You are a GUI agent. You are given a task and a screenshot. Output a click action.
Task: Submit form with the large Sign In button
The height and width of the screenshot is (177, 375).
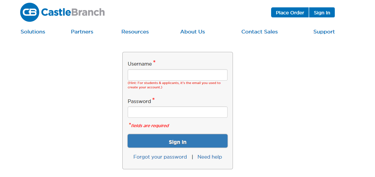point(177,141)
